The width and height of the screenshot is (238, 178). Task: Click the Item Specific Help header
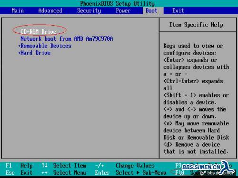pyautogui.click(x=196, y=25)
